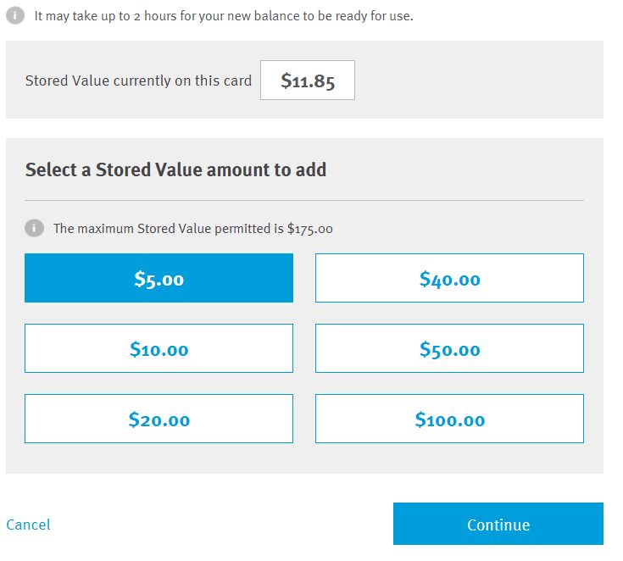623x561 pixels.
Task: Click the "Stored Value currently on this card" label
Action: point(138,81)
